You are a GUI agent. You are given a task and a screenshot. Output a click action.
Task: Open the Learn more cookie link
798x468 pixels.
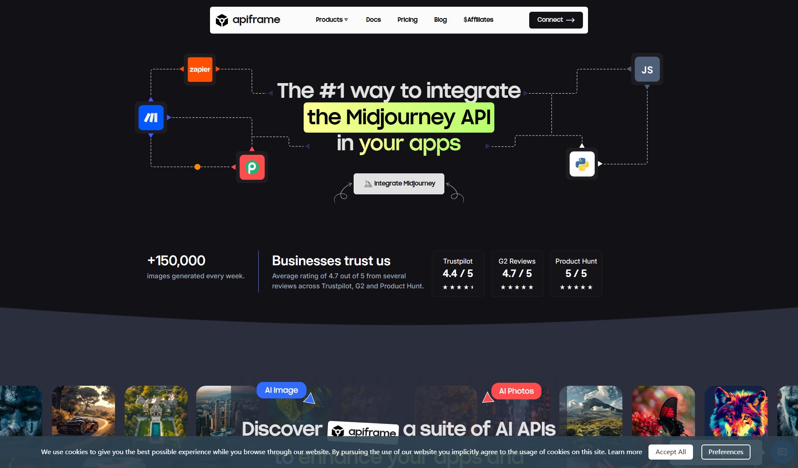pos(625,452)
